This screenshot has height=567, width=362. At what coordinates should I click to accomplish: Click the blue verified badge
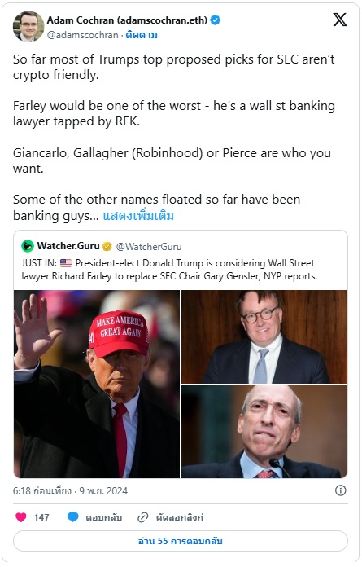click(215, 20)
